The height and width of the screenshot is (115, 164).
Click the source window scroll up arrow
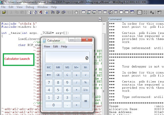click(x=104, y=24)
